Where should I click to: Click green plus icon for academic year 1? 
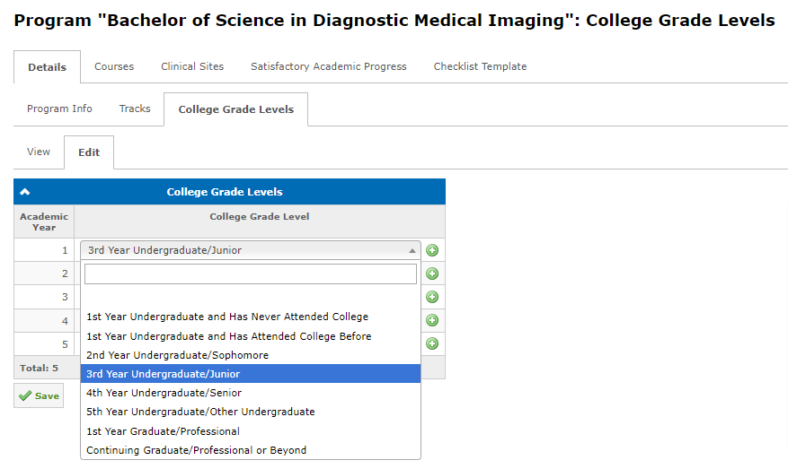432,250
